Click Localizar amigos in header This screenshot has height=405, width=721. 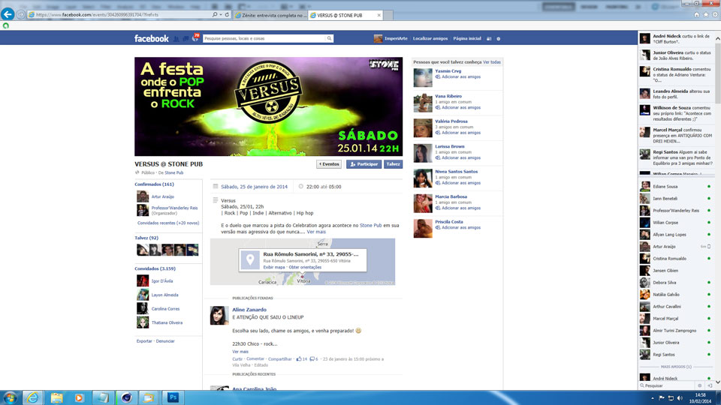tap(430, 38)
